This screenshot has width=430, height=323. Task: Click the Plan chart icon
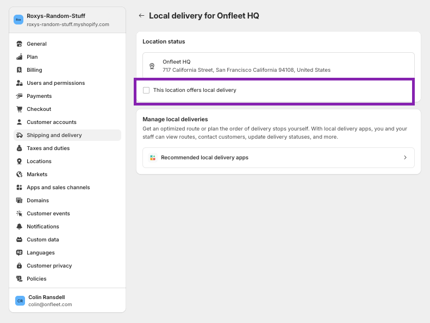click(x=19, y=57)
